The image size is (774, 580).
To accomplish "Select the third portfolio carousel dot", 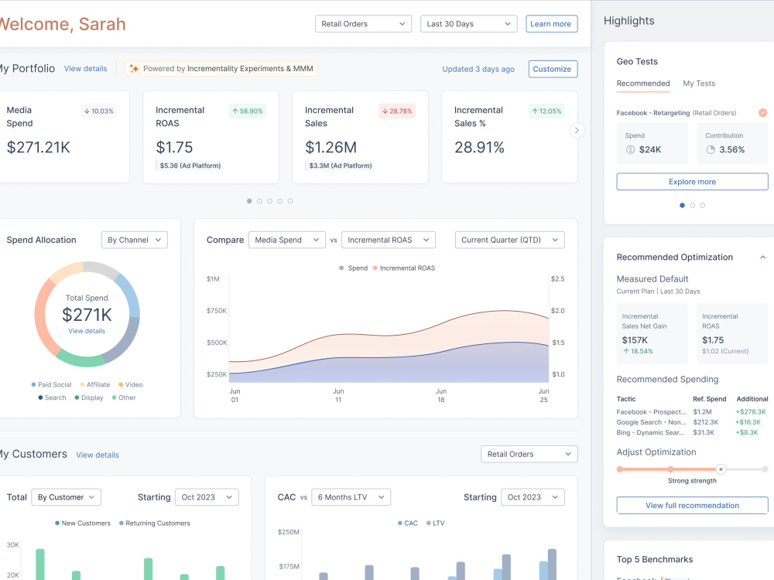I will [269, 201].
